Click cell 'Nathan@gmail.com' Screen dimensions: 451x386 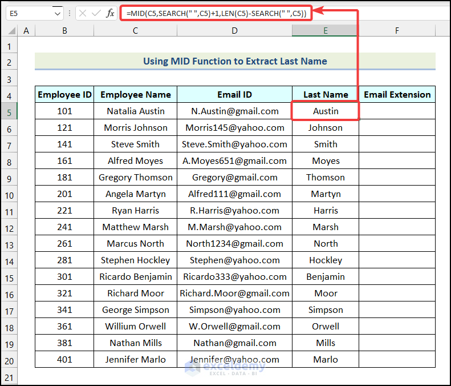pos(234,343)
